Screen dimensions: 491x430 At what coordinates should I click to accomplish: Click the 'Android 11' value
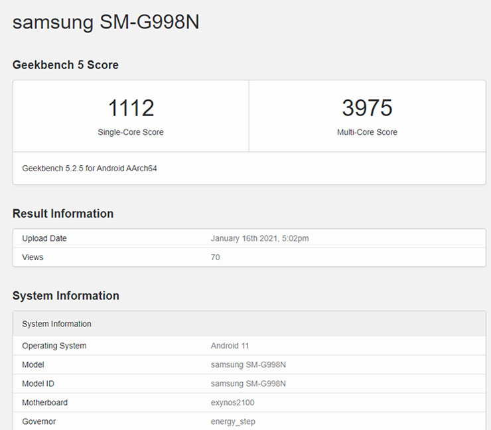tap(230, 346)
